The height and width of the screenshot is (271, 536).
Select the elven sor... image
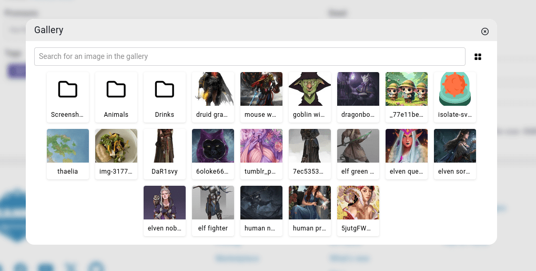(455, 154)
